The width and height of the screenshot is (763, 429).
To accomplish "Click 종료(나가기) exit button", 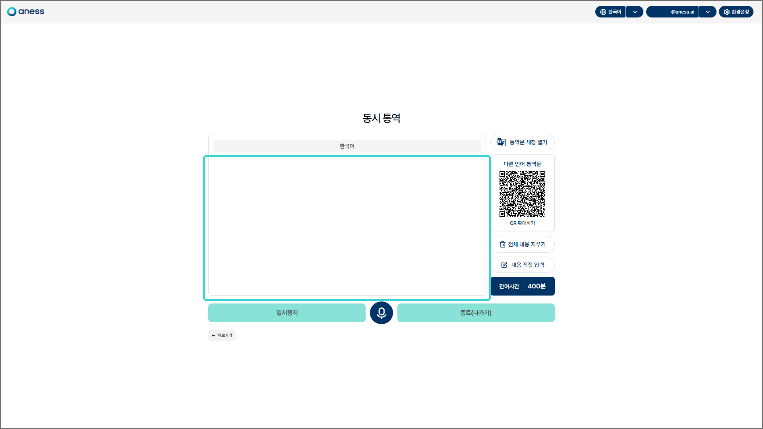I will point(476,313).
